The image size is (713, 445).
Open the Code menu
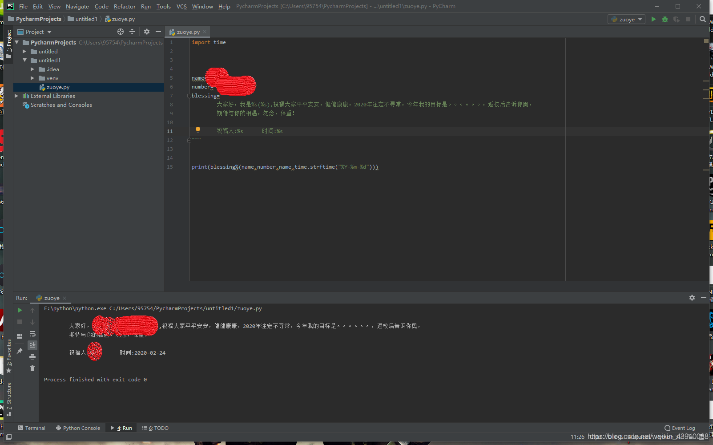point(101,6)
